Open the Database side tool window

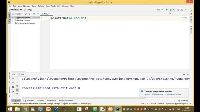pyautogui.click(x=191, y=18)
